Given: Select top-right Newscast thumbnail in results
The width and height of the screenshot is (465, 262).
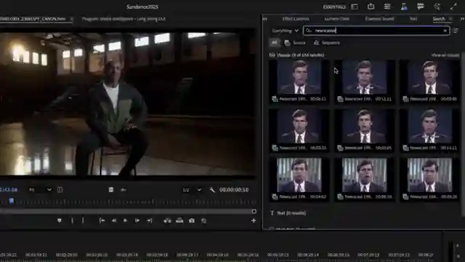Looking at the screenshot, I should coord(429,81).
